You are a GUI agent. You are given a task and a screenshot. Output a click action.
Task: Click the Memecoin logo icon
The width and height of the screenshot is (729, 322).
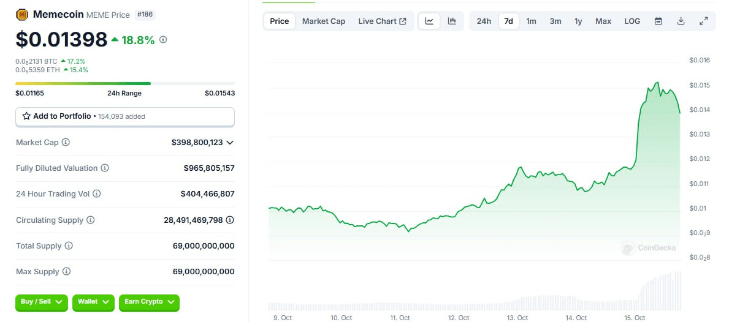coord(22,15)
